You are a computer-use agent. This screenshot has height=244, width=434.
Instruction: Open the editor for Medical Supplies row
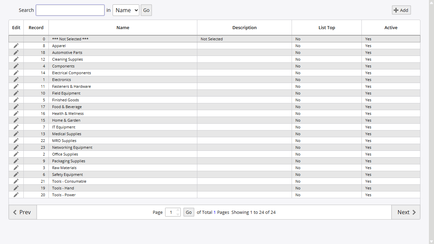pos(16,134)
